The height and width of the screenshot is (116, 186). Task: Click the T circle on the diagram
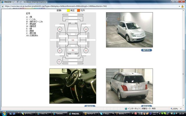click(x=59, y=61)
